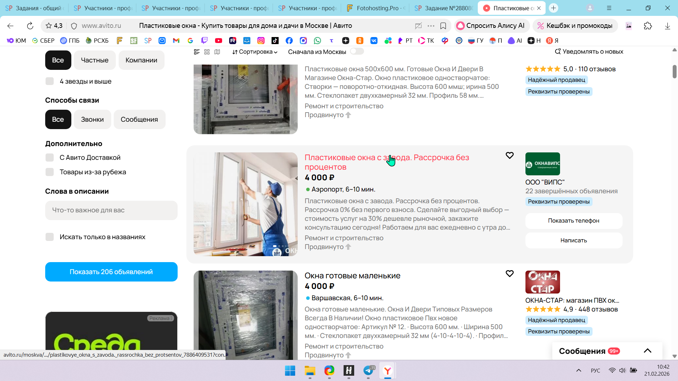Enable С Авито Доставкой checkbox

pyautogui.click(x=50, y=158)
